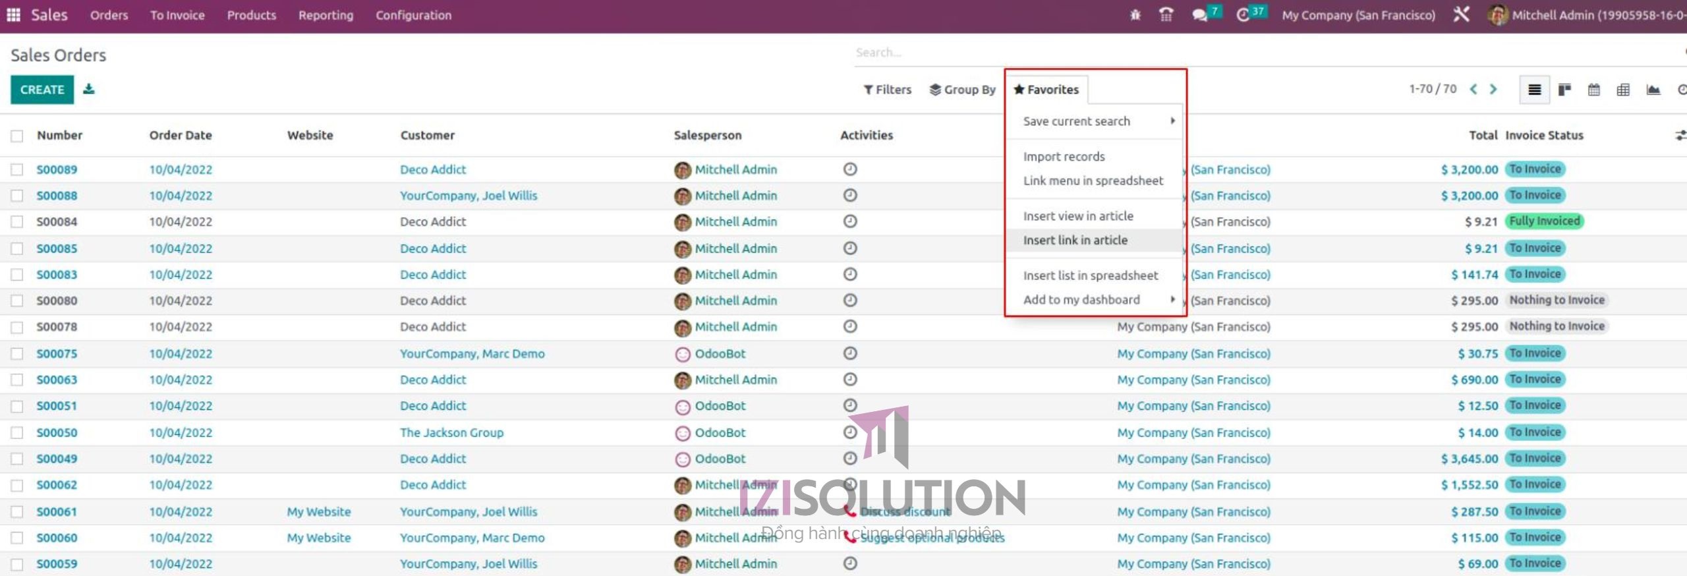Image resolution: width=1687 pixels, height=576 pixels.
Task: Click OdooBot avatar in S00051 row
Action: [683, 407]
